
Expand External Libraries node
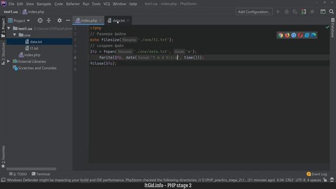click(8, 61)
